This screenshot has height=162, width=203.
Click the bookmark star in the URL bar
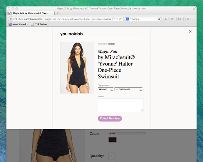(x=113, y=19)
